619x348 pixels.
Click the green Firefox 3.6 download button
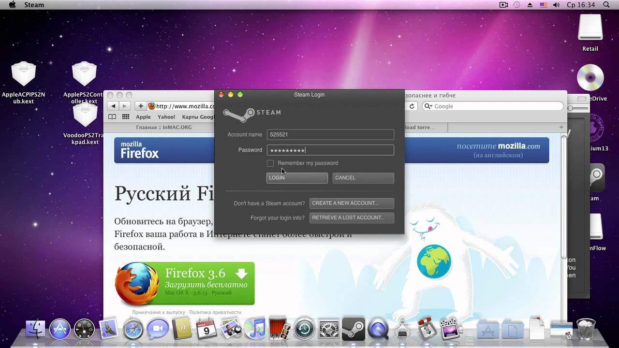click(x=185, y=283)
